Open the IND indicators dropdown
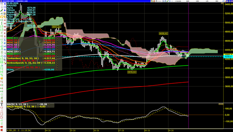 click(x=217, y=1)
